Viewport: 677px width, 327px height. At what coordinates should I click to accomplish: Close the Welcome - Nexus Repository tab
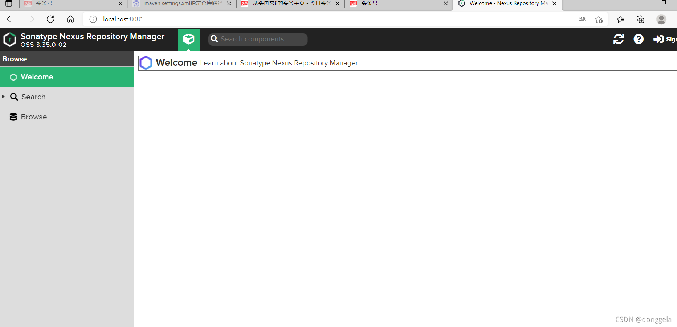554,4
